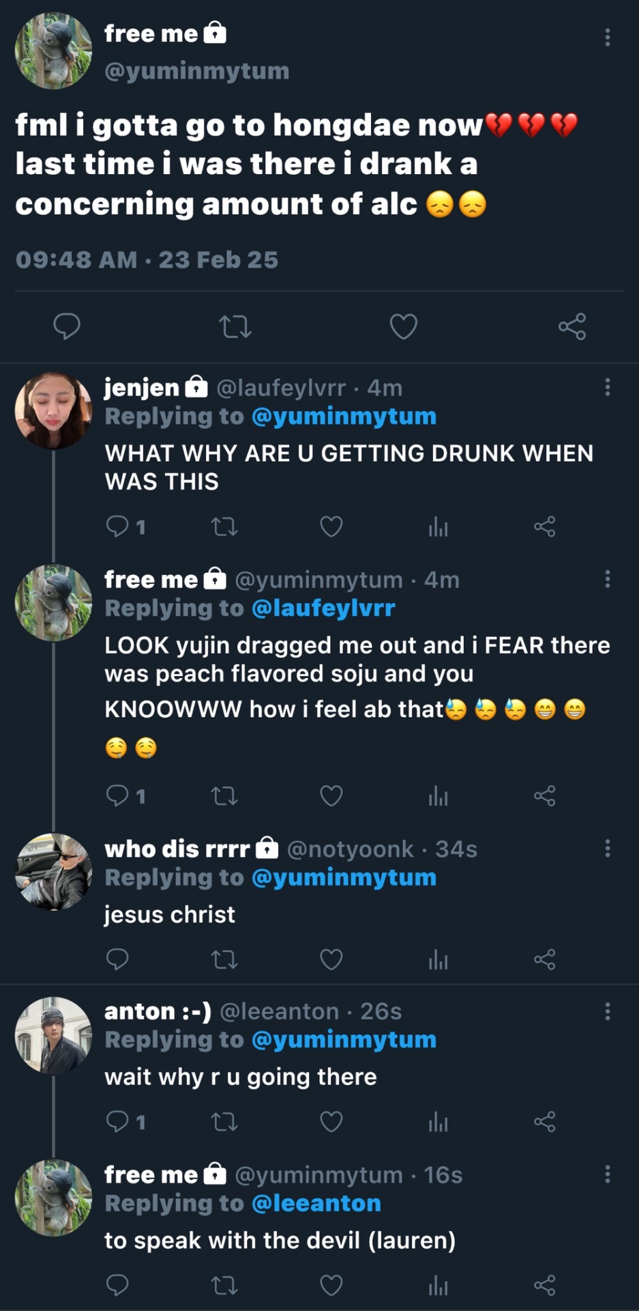Like jenjen's GETTING DRUNK reply
This screenshot has width=639, height=1311.
click(x=331, y=526)
